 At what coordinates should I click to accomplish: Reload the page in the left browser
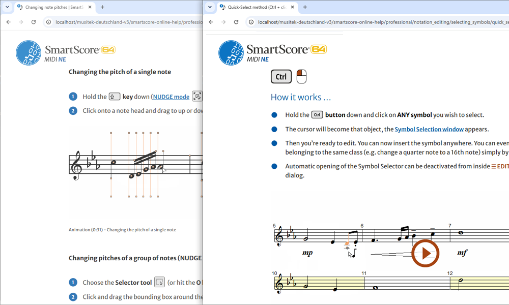point(34,22)
